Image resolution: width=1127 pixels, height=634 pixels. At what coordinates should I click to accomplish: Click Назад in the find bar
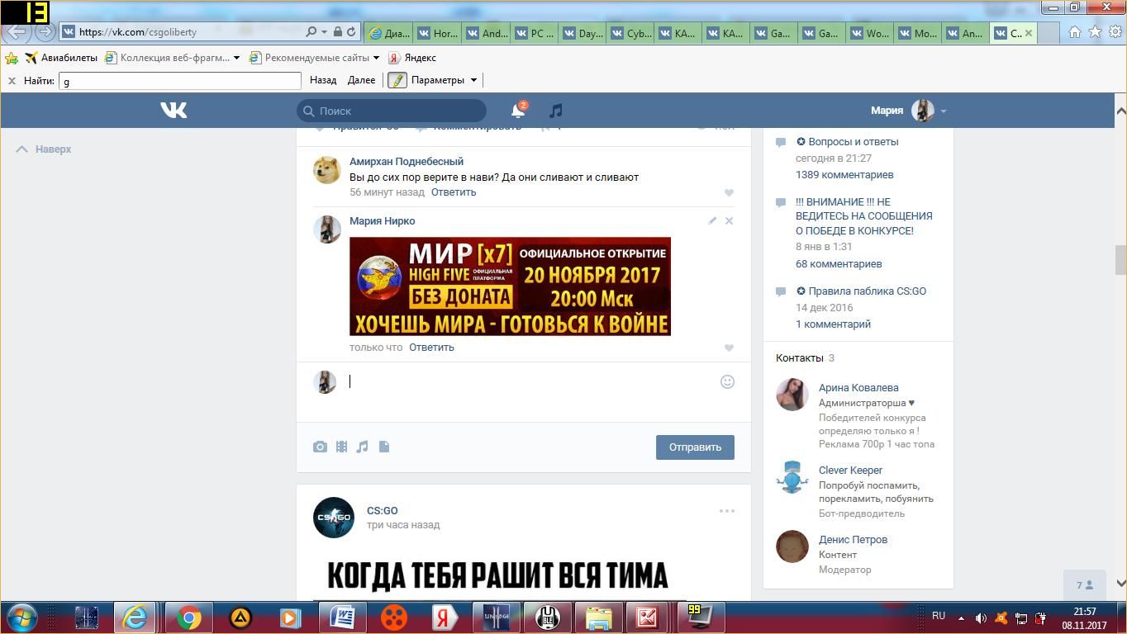coord(323,80)
